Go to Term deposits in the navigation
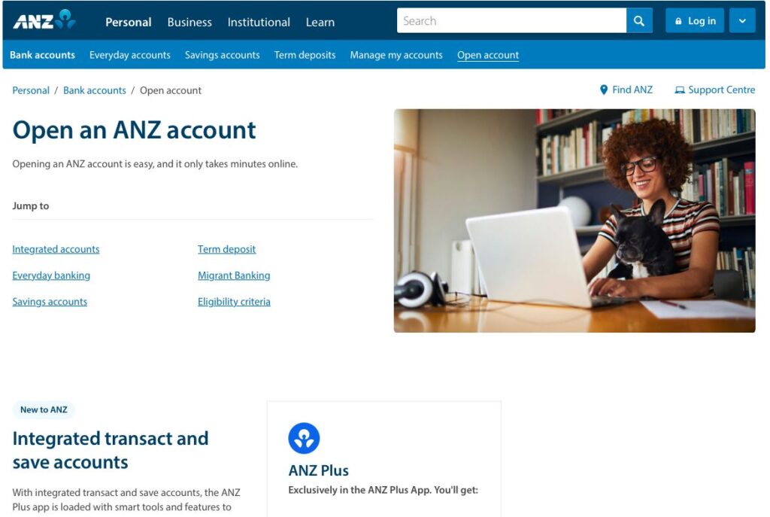770x517 pixels. 305,55
